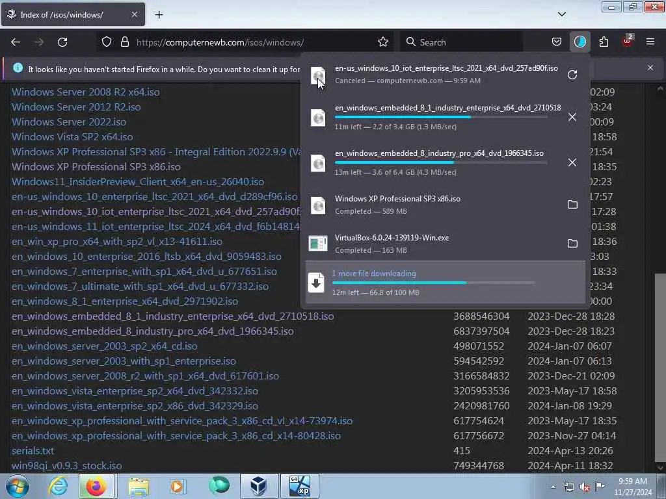666x499 pixels.
Task: Download Windows11_InsiderPreview_Client_x64 iso link
Action: (x=138, y=182)
